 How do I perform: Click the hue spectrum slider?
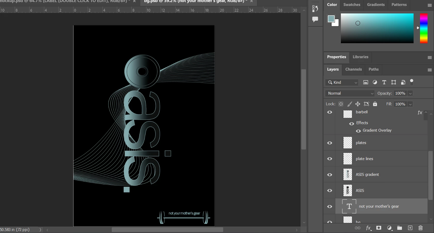click(x=424, y=28)
